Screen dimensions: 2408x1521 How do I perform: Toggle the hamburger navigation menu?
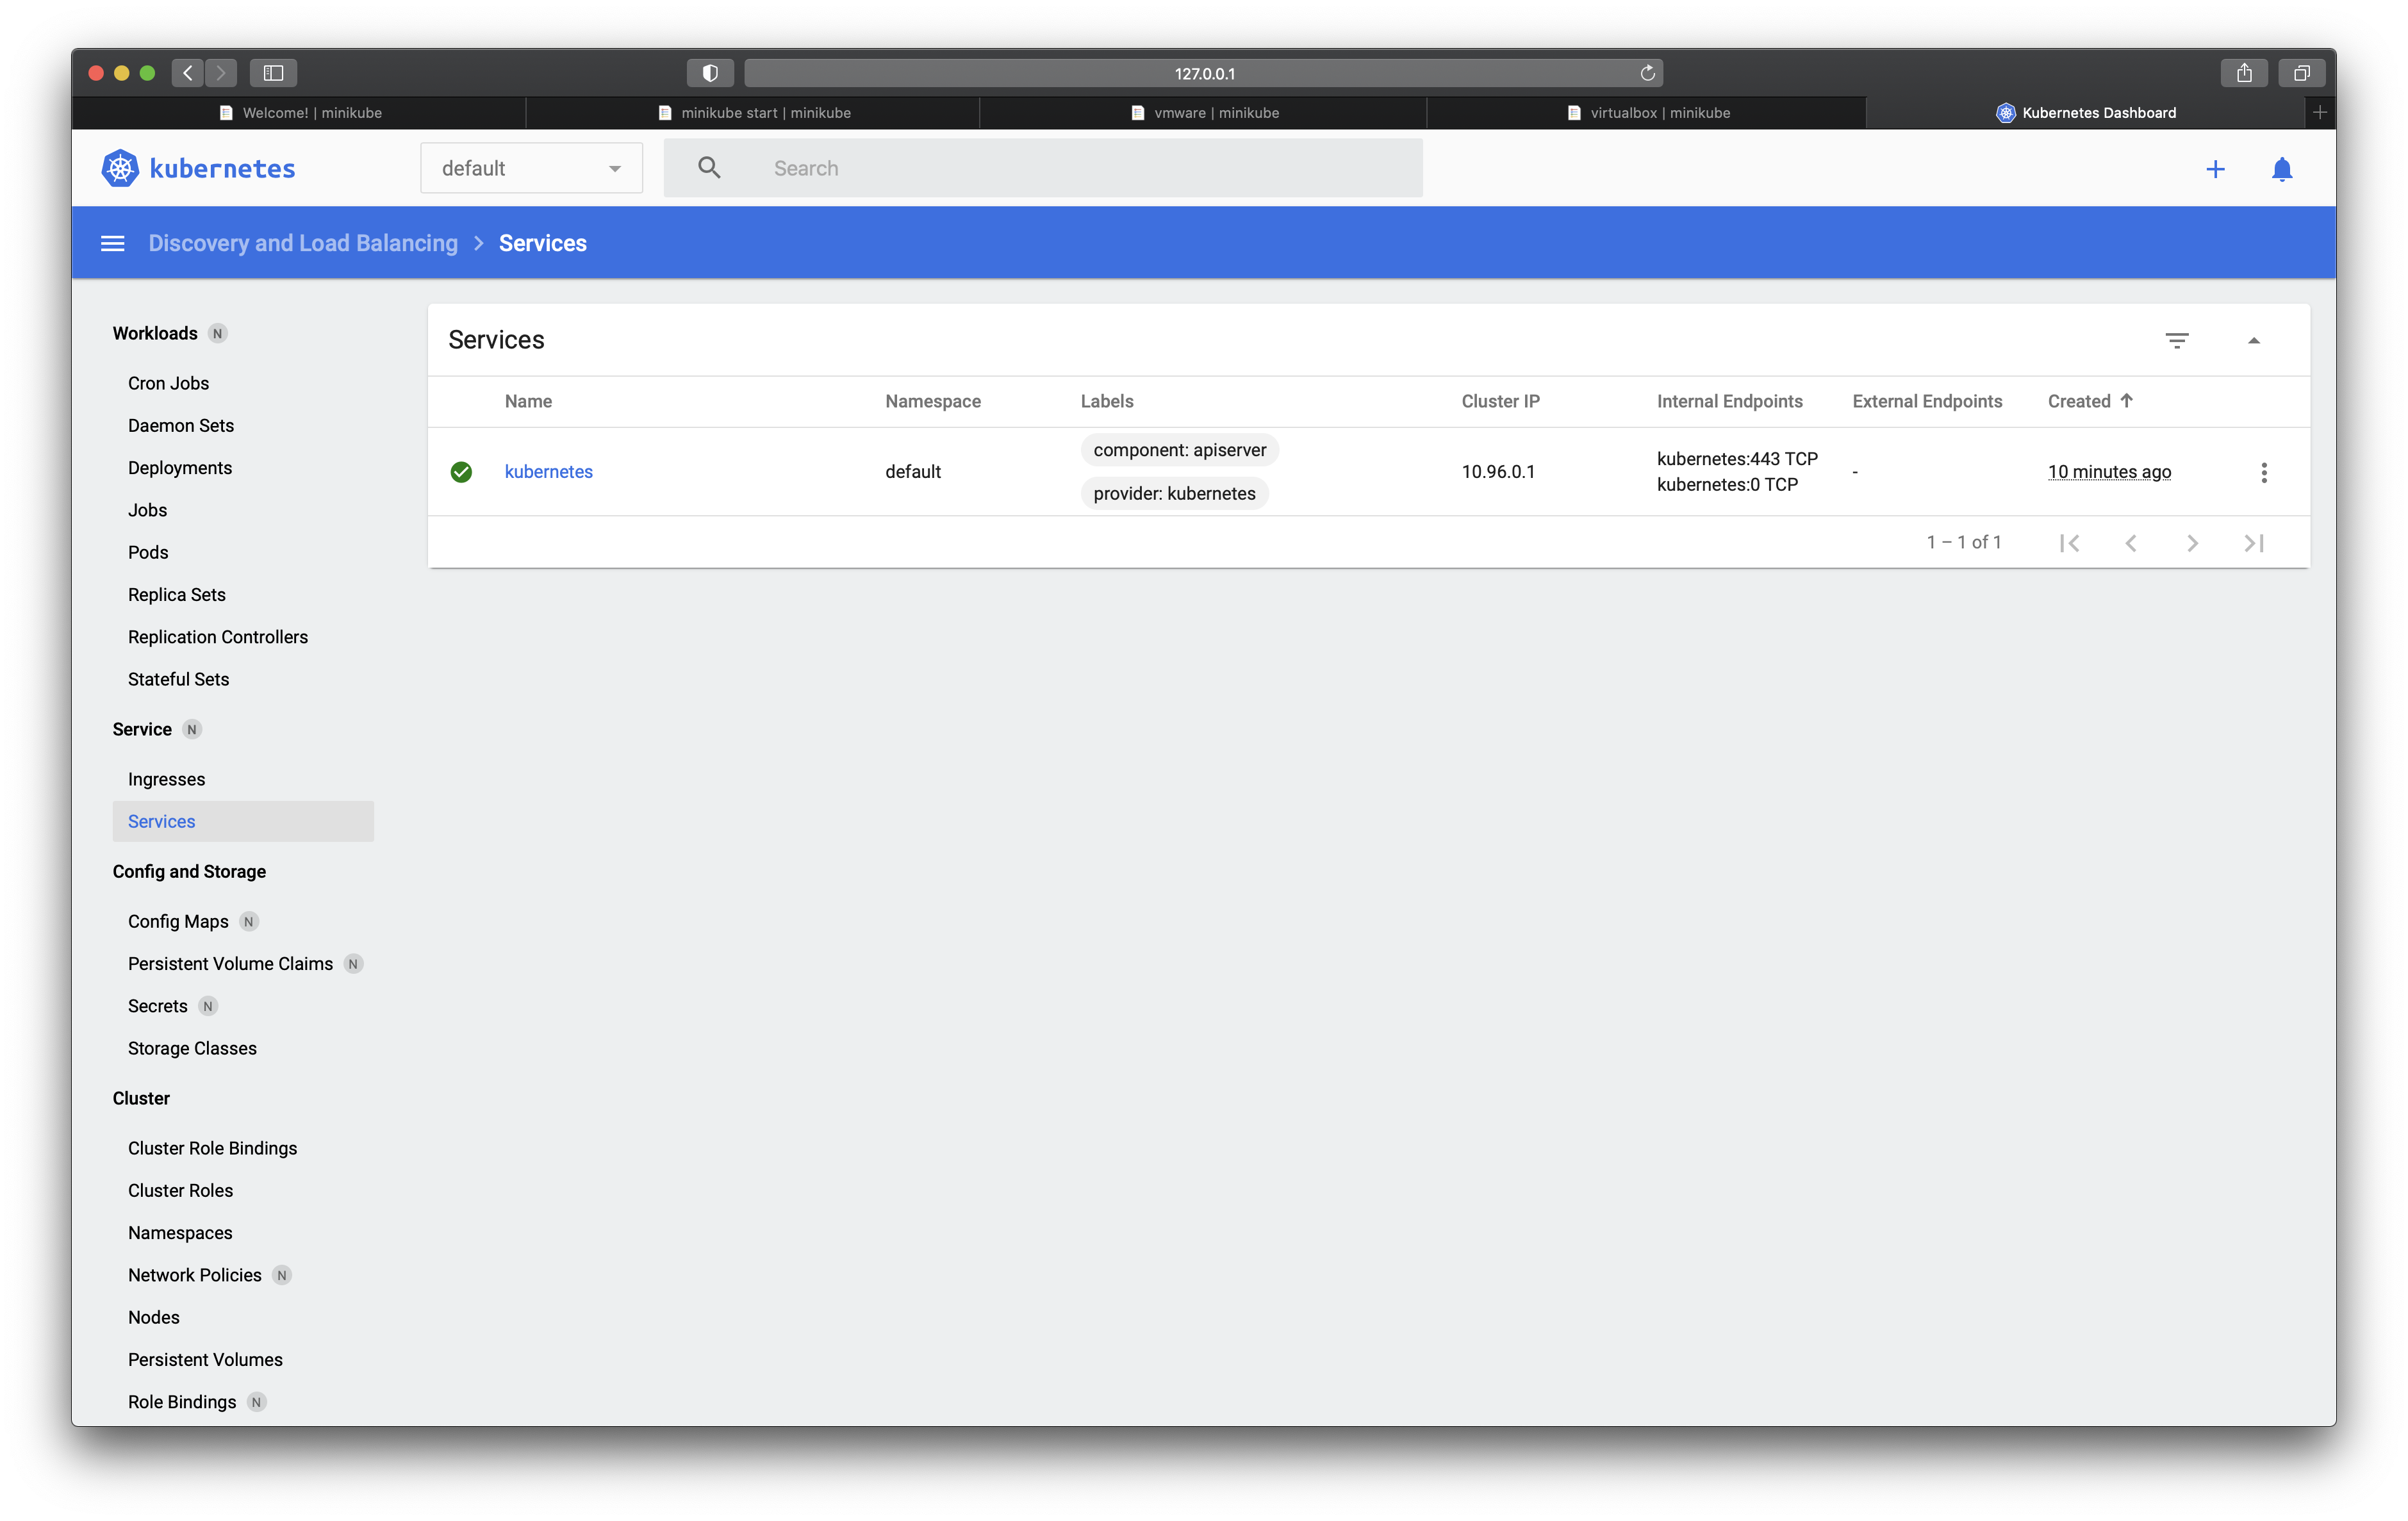click(113, 243)
